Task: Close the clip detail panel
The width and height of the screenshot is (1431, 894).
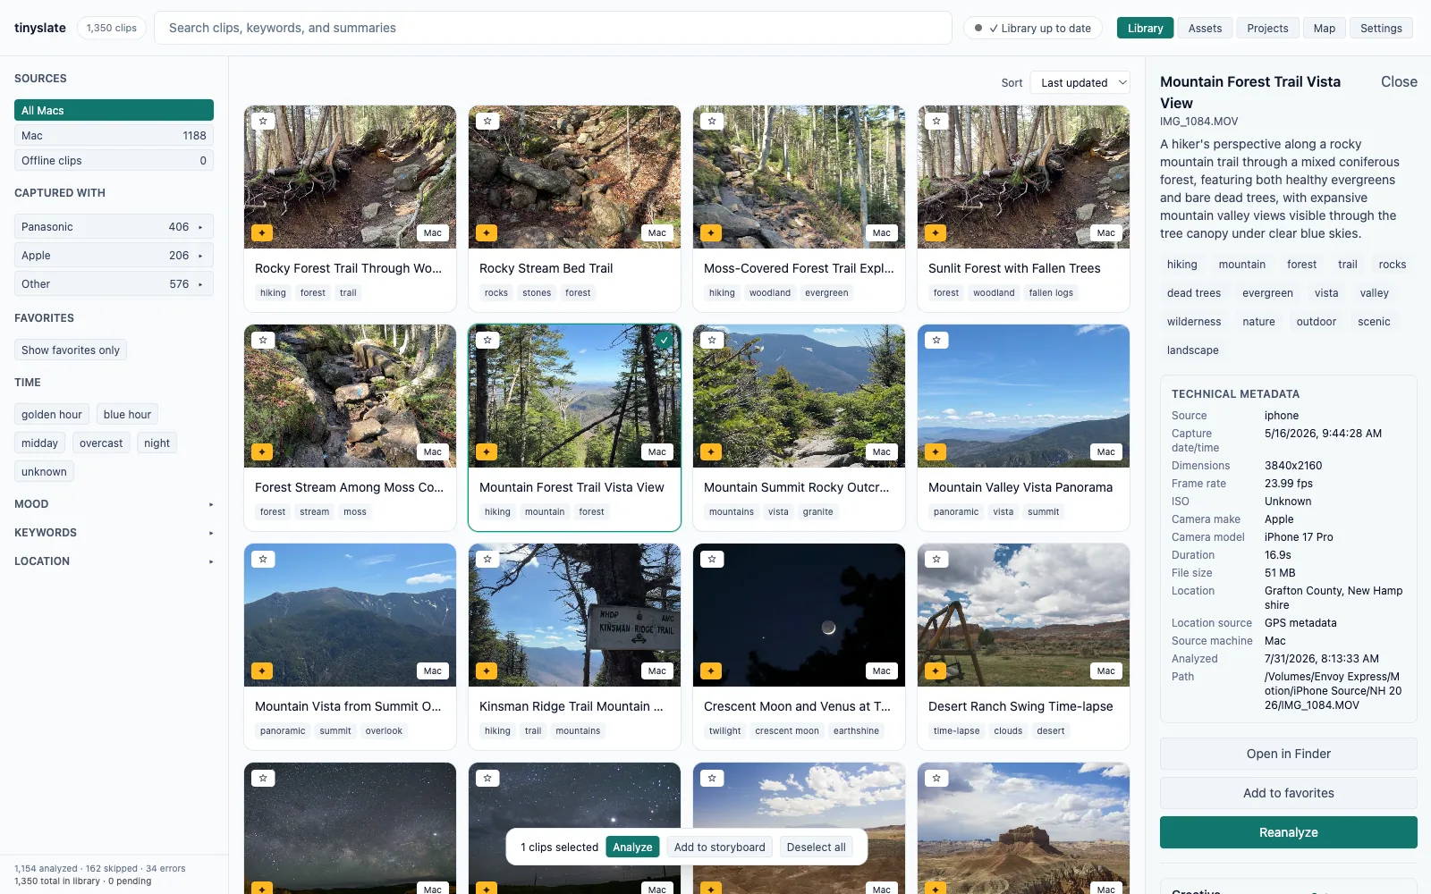Action: [x=1399, y=81]
